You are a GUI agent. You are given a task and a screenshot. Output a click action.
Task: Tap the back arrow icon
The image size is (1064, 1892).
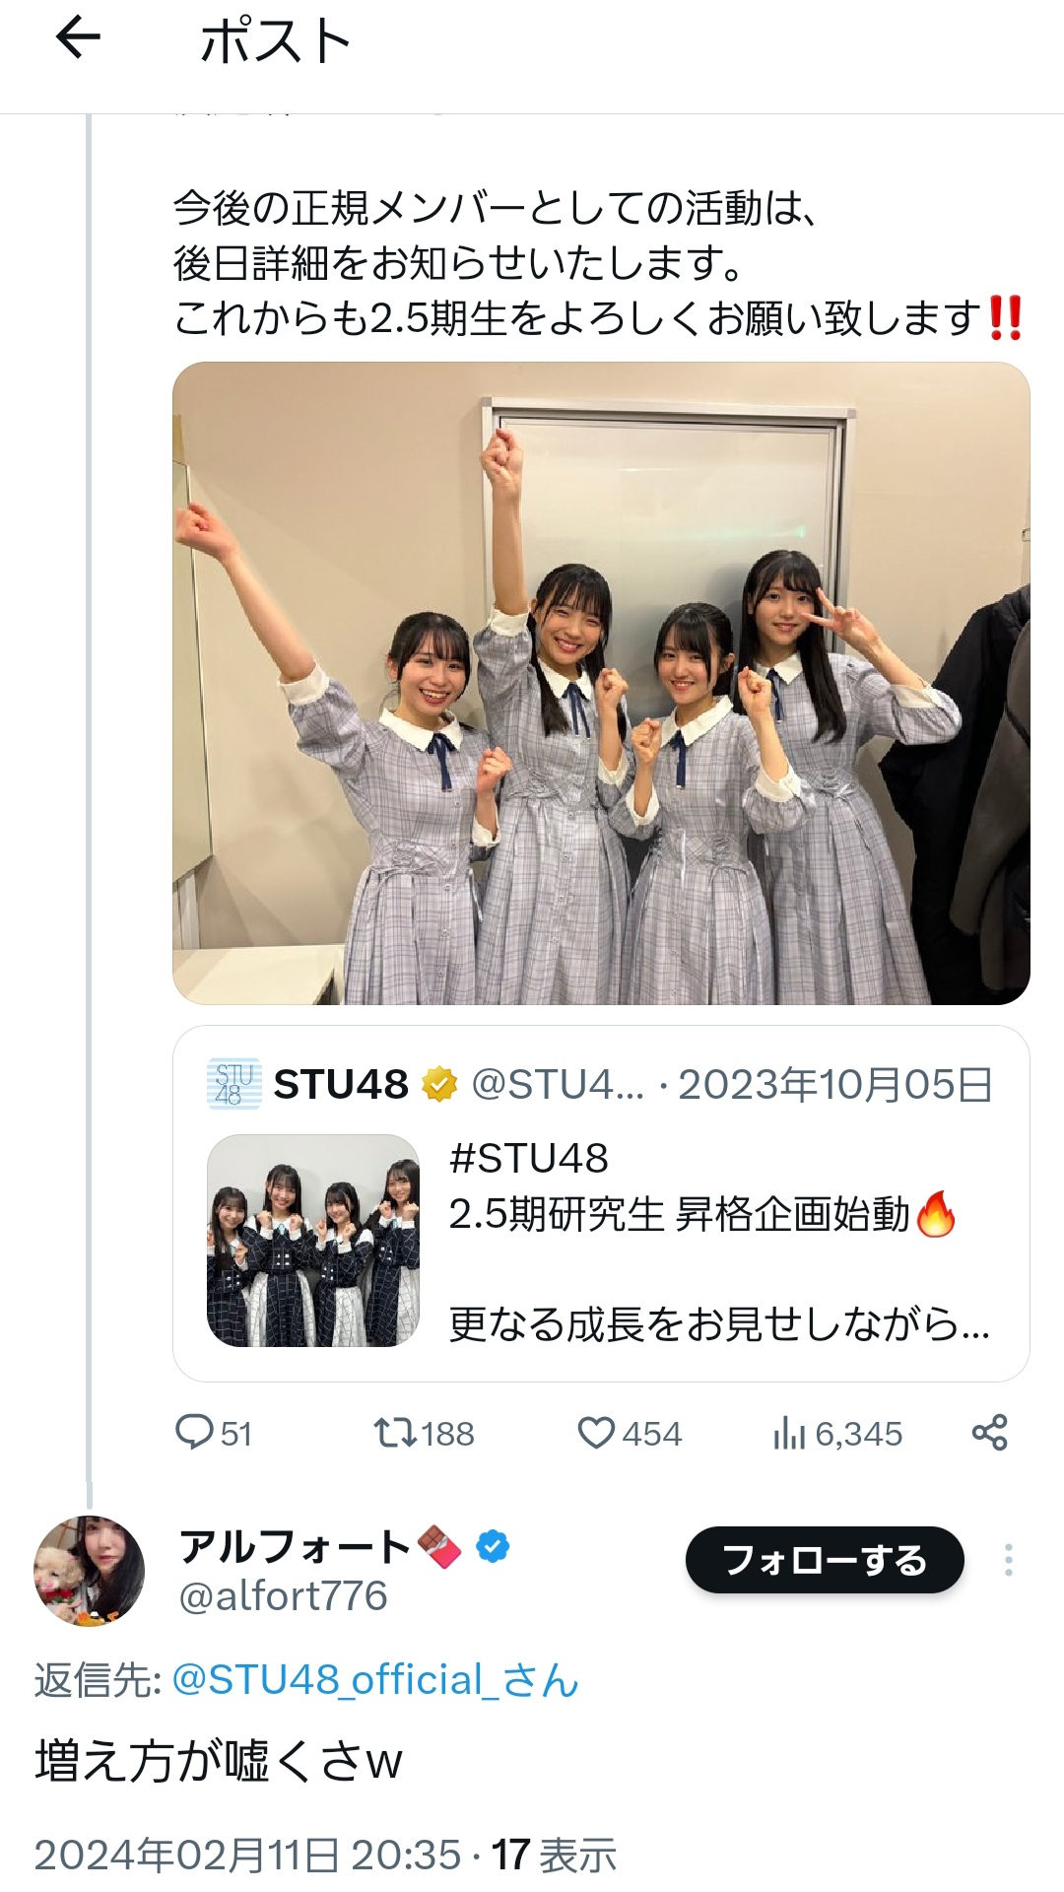(78, 39)
